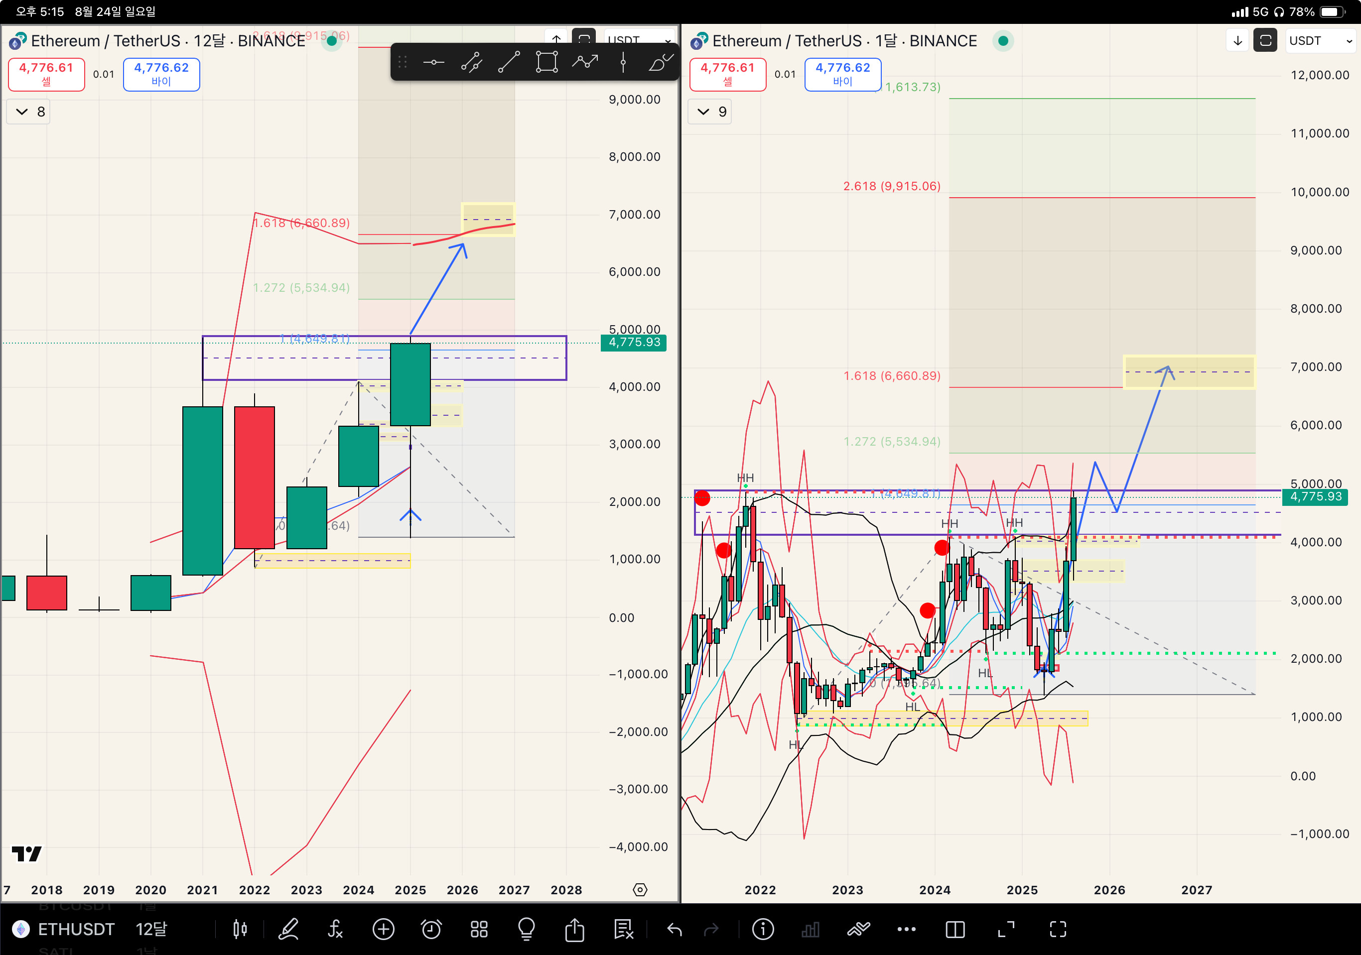The height and width of the screenshot is (955, 1361).
Task: Open the indicators fx menu
Action: click(x=335, y=929)
